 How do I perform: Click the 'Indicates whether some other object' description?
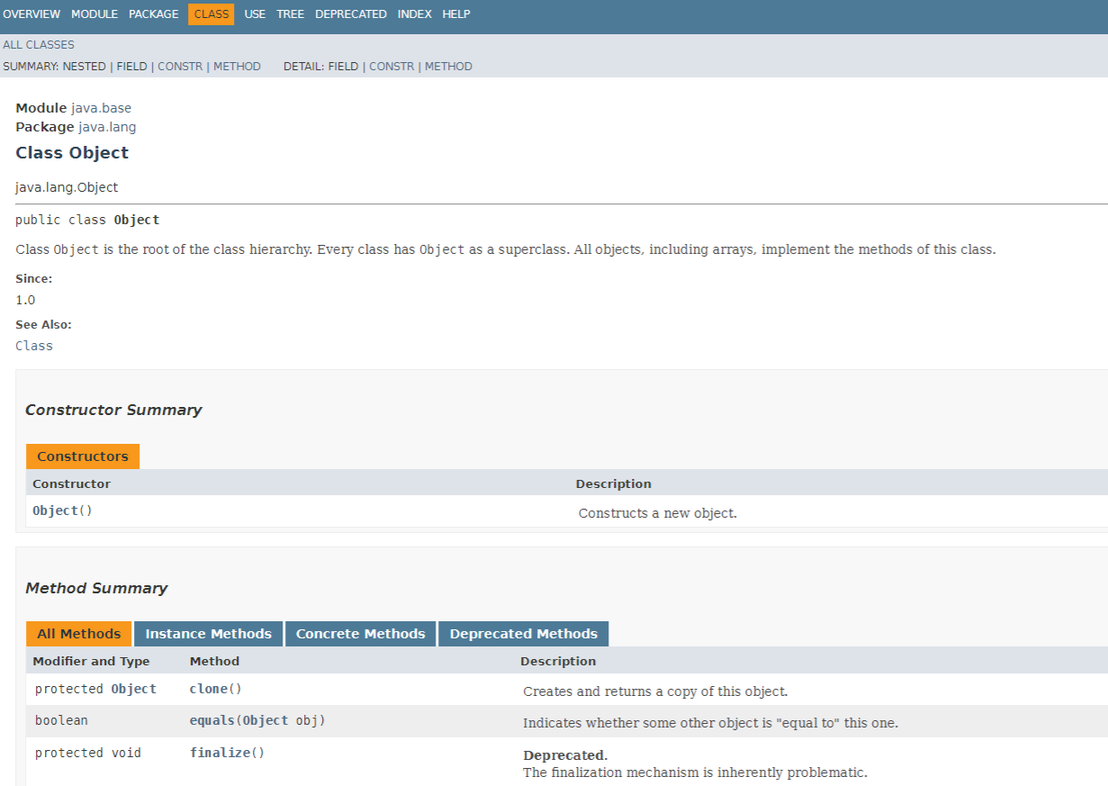click(710, 723)
